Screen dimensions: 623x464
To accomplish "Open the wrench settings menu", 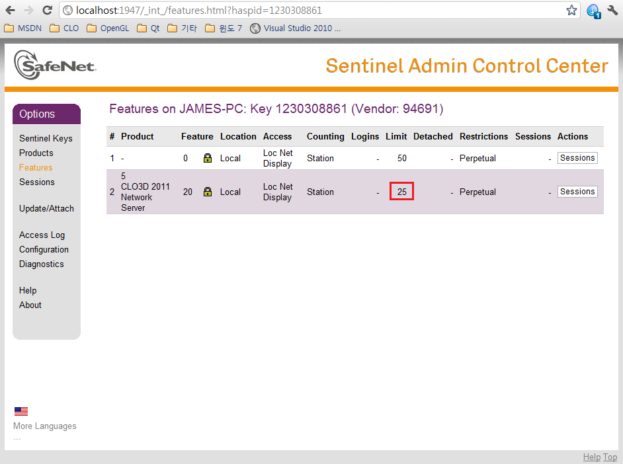I will tap(612, 11).
